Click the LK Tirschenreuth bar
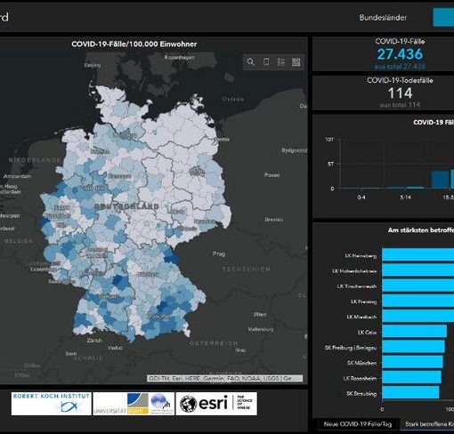 tap(418, 285)
